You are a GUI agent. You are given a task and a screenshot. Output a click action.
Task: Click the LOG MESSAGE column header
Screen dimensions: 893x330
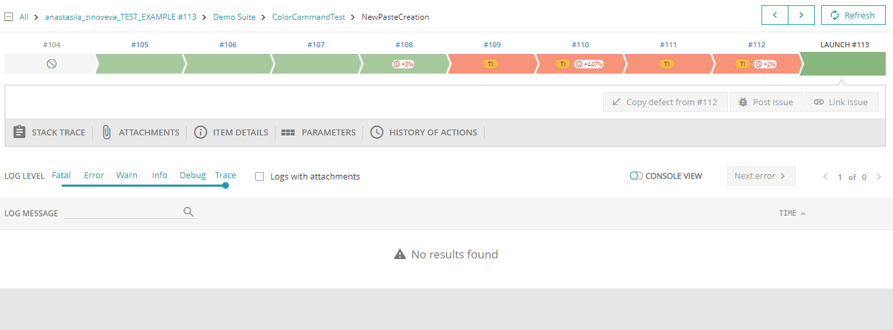31,213
